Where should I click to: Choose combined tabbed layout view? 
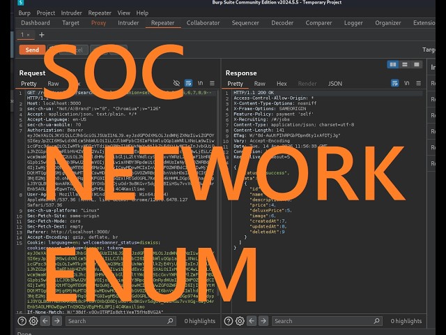(x=417, y=64)
